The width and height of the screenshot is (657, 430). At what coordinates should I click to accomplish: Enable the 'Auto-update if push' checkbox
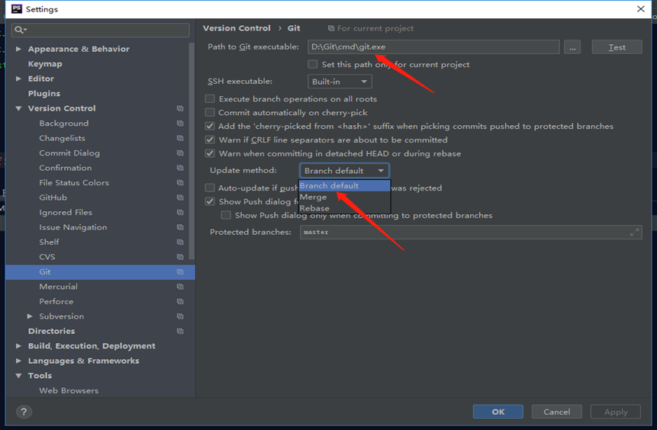[x=210, y=188]
